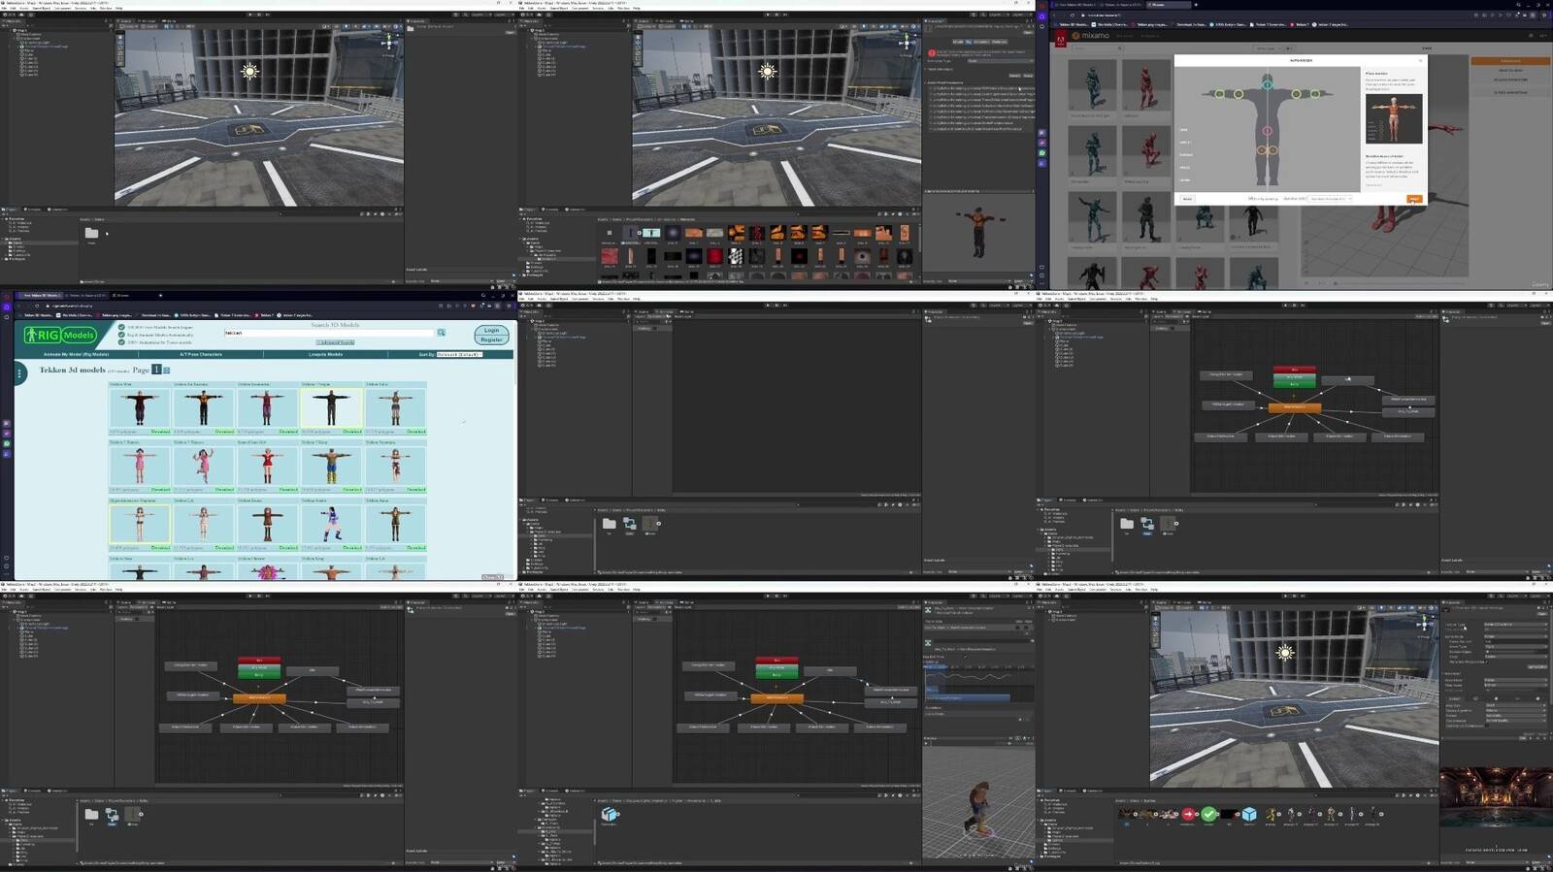1553x872 pixels.
Task: Go to page 2 of Tekken 3d models
Action: [x=166, y=370]
